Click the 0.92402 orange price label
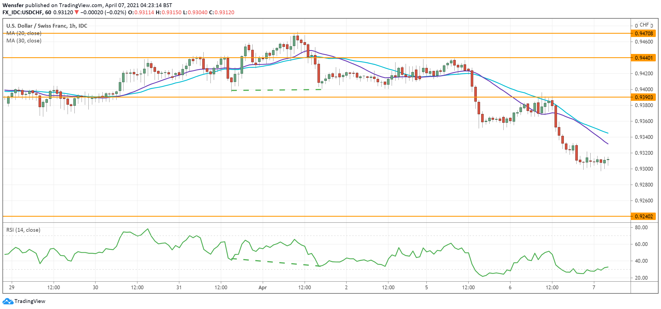 [644, 216]
